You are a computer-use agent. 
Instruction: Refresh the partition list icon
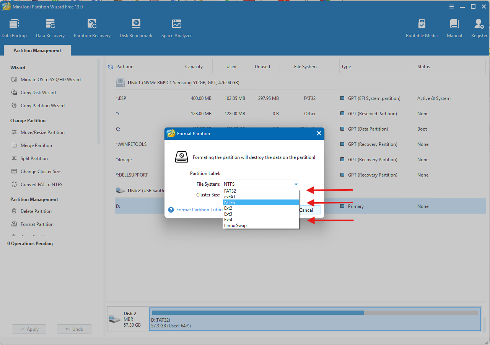111,67
